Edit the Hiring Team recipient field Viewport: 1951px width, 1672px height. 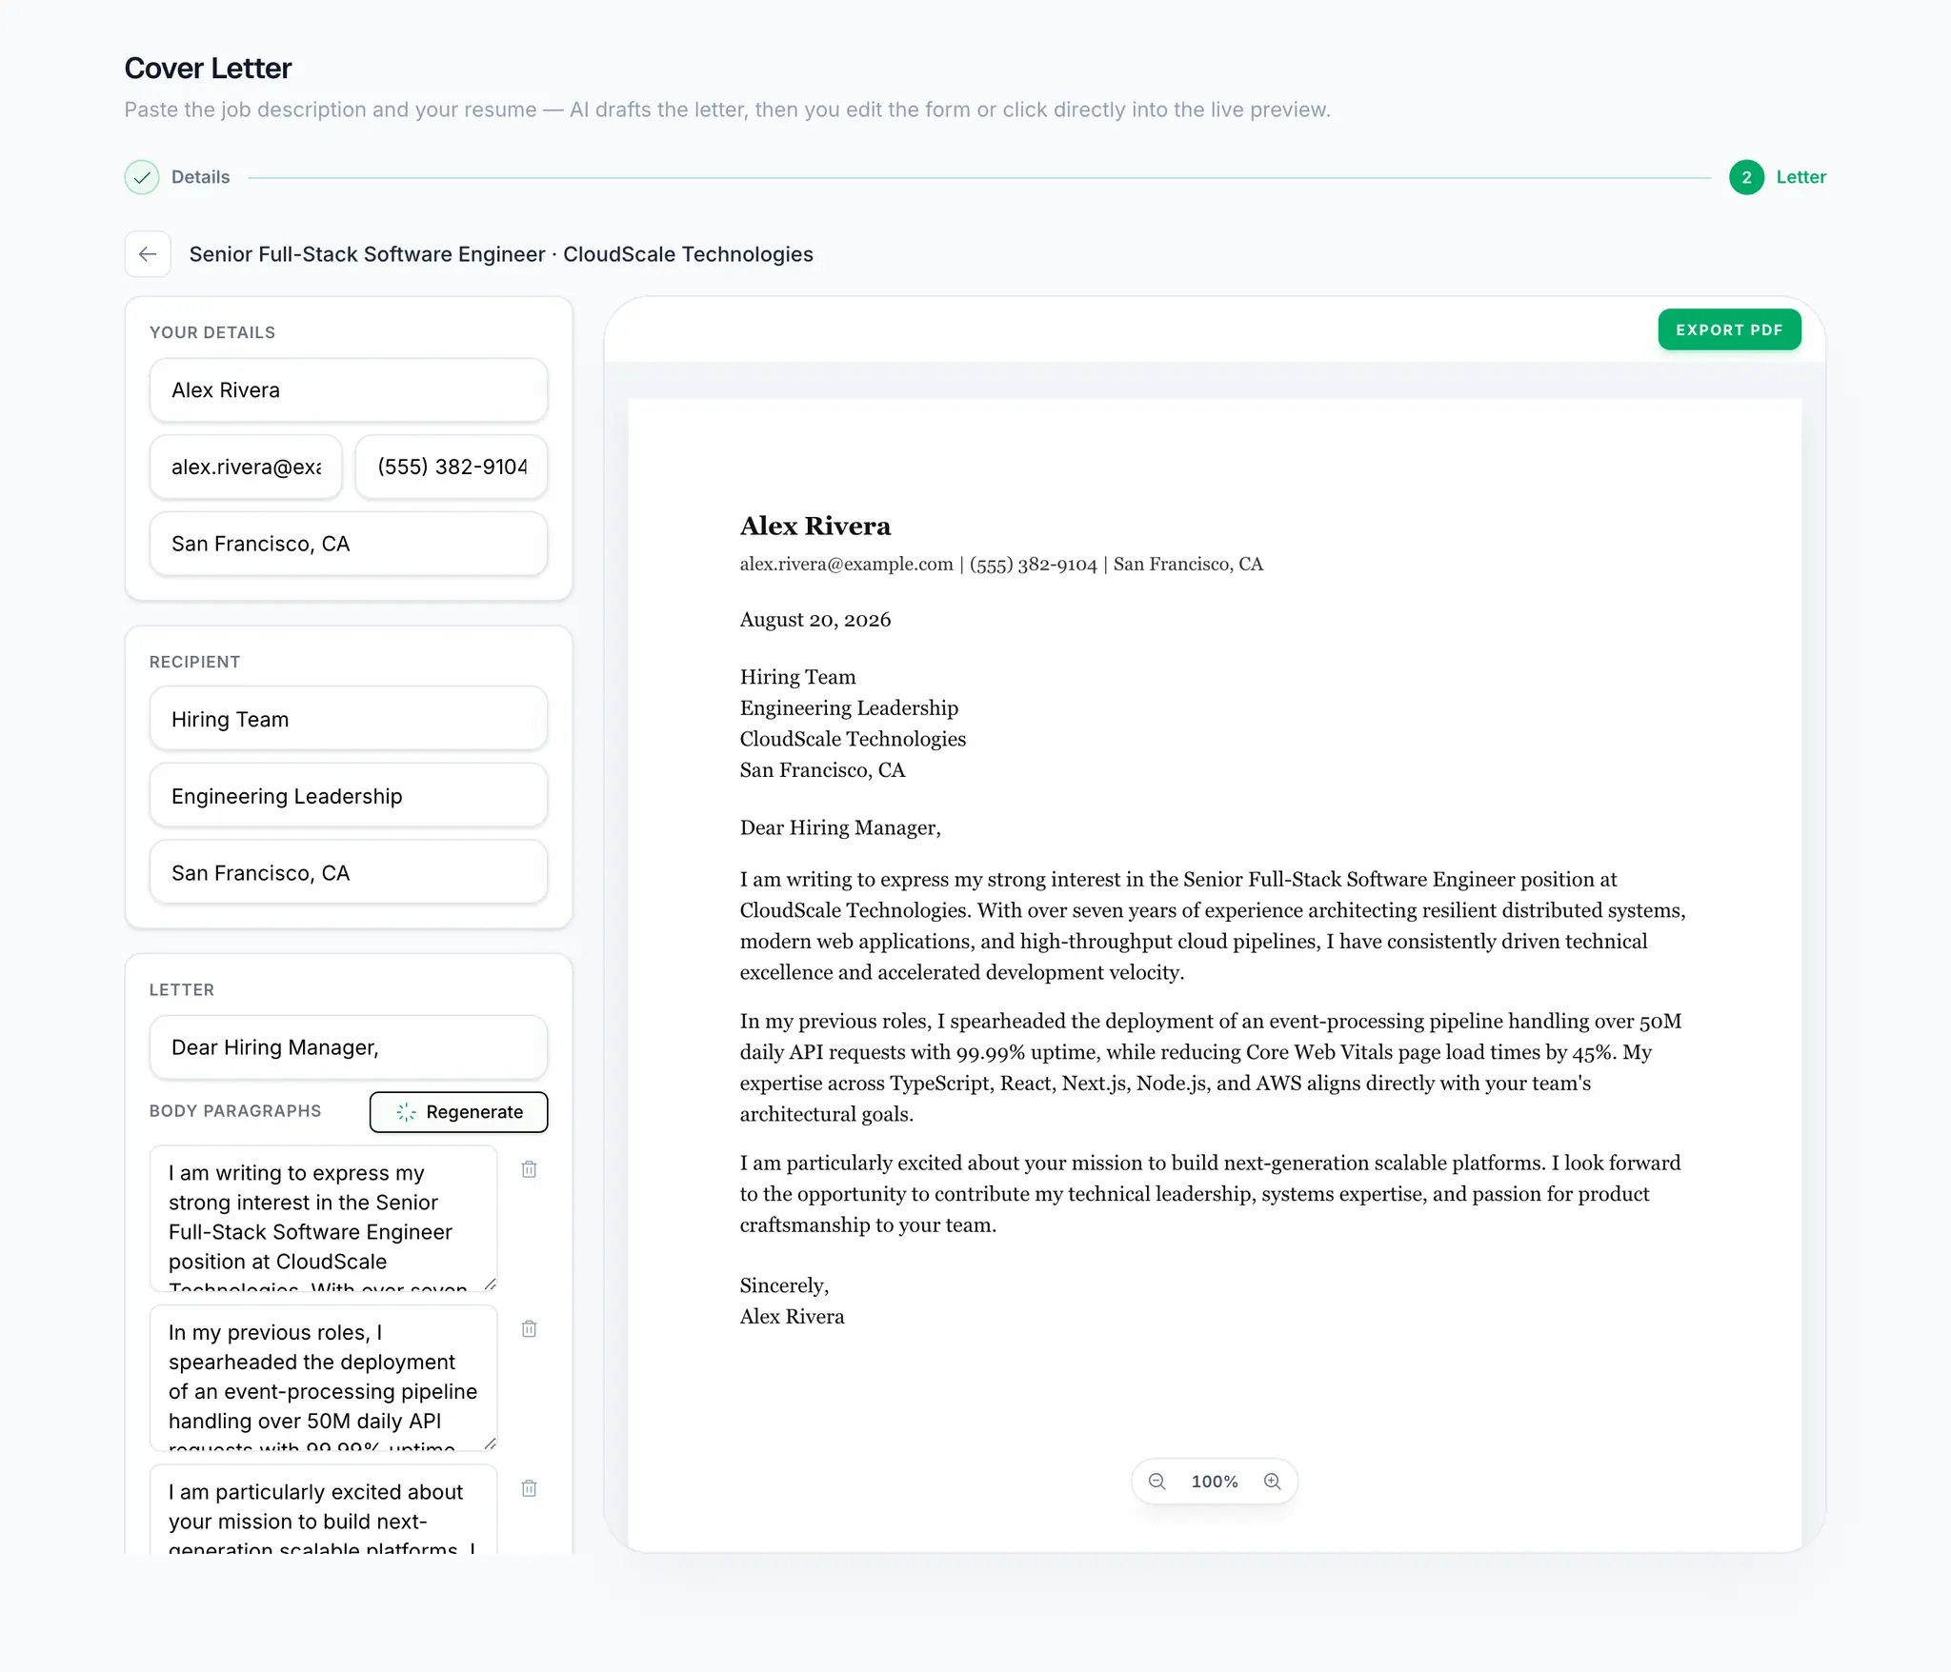349,719
